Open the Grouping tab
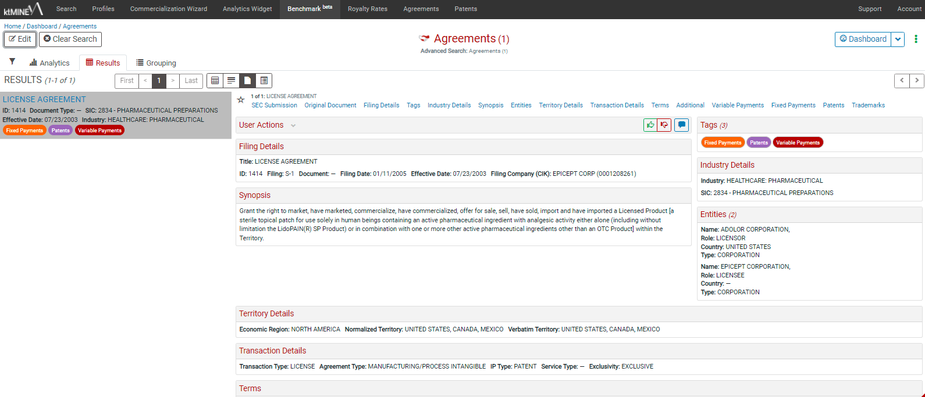Screen dimensions: 925x397 (156, 63)
